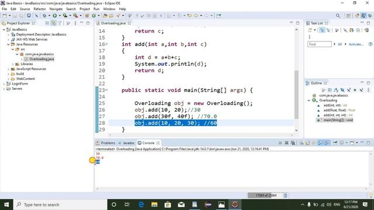Viewport: 374px width, 210px height.
Task: Collapse Overloading class in Outline
Action: (309, 100)
